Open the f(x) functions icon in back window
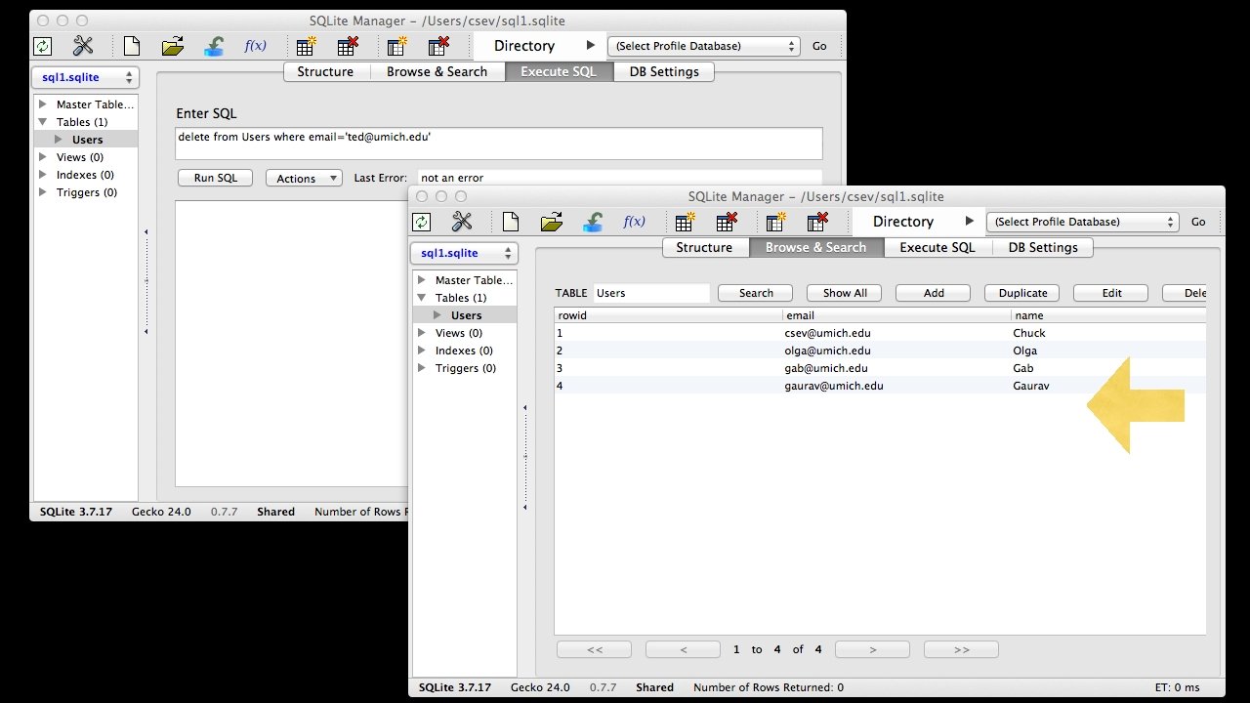Viewport: 1250px width, 703px height. 256,46
